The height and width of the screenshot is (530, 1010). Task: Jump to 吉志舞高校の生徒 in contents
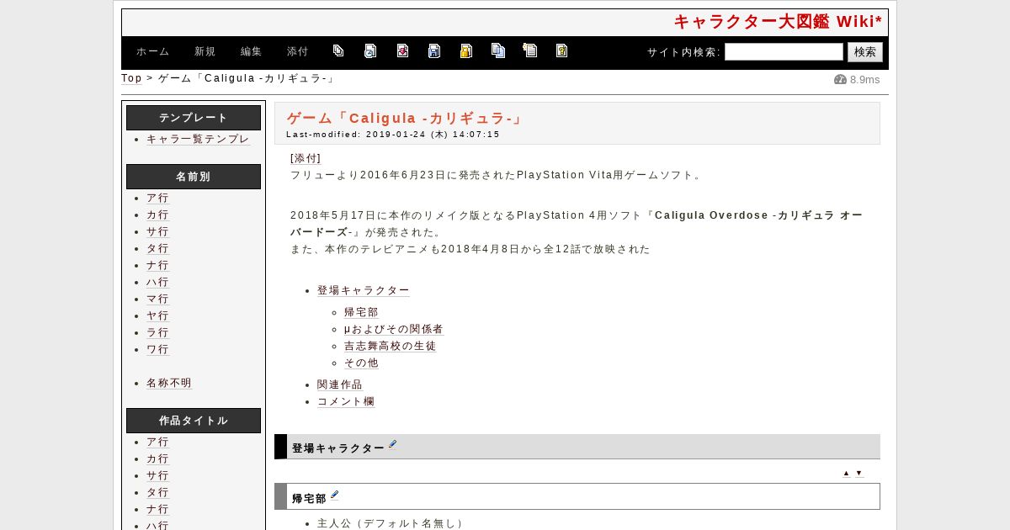coord(390,346)
